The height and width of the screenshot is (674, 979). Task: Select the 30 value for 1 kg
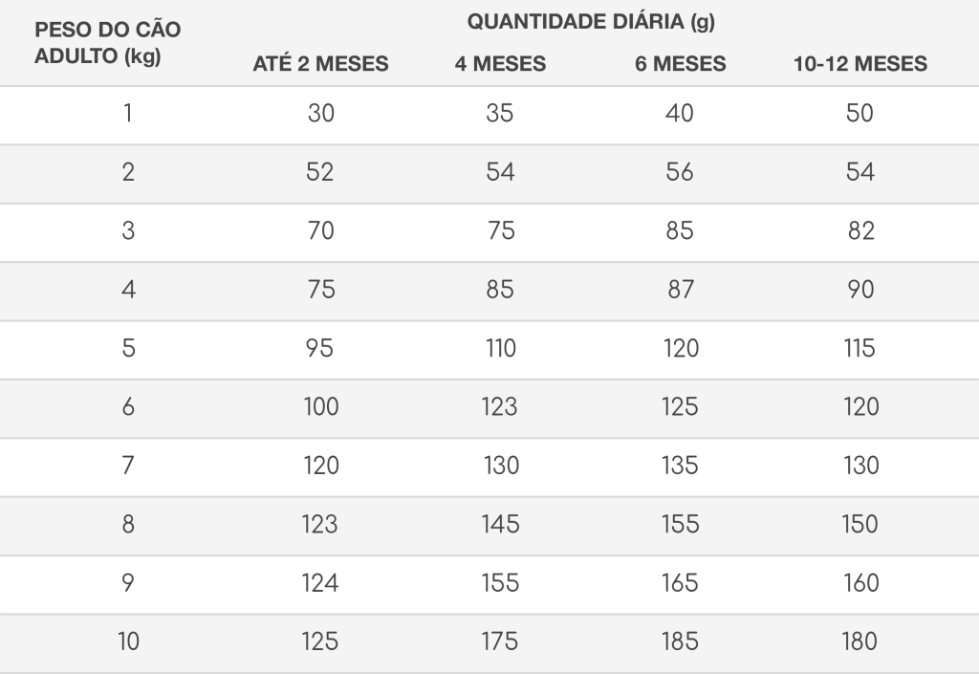click(321, 114)
